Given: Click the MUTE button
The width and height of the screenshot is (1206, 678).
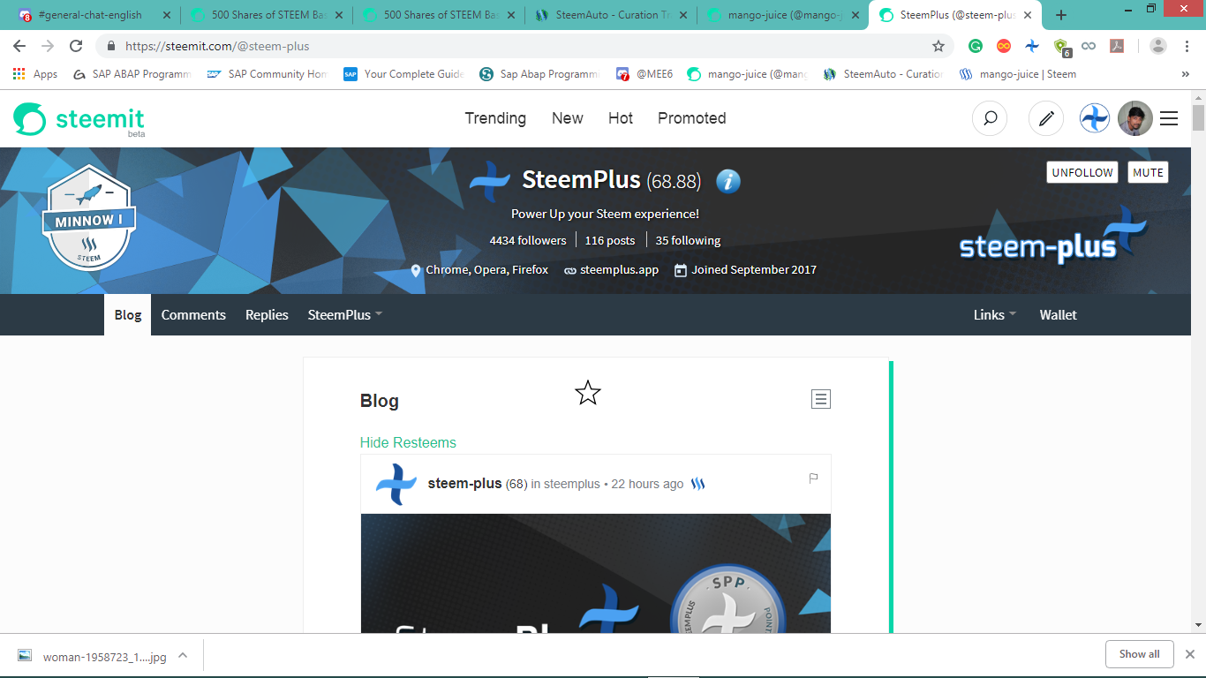Looking at the screenshot, I should point(1148,172).
